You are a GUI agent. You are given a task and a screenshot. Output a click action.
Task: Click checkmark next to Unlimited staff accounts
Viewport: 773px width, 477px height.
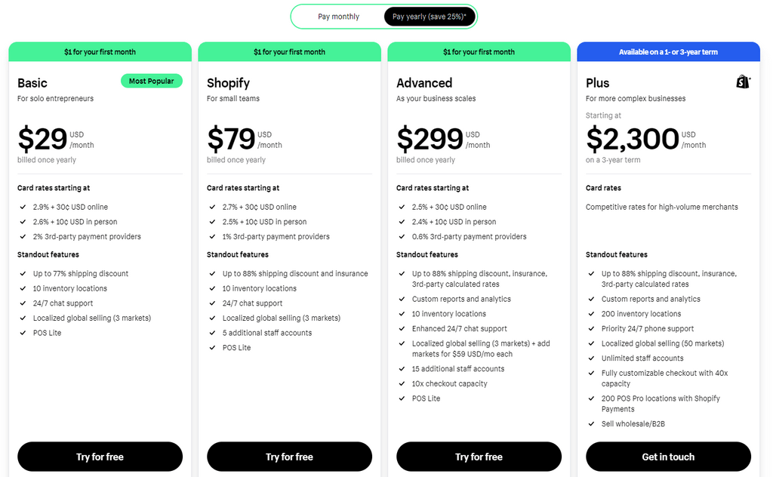pyautogui.click(x=591, y=359)
